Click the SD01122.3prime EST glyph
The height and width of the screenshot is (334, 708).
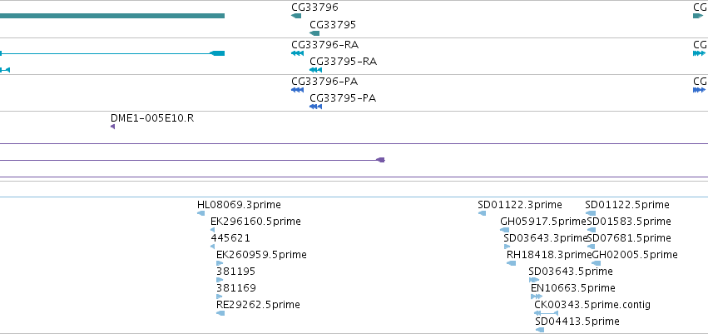coord(483,213)
